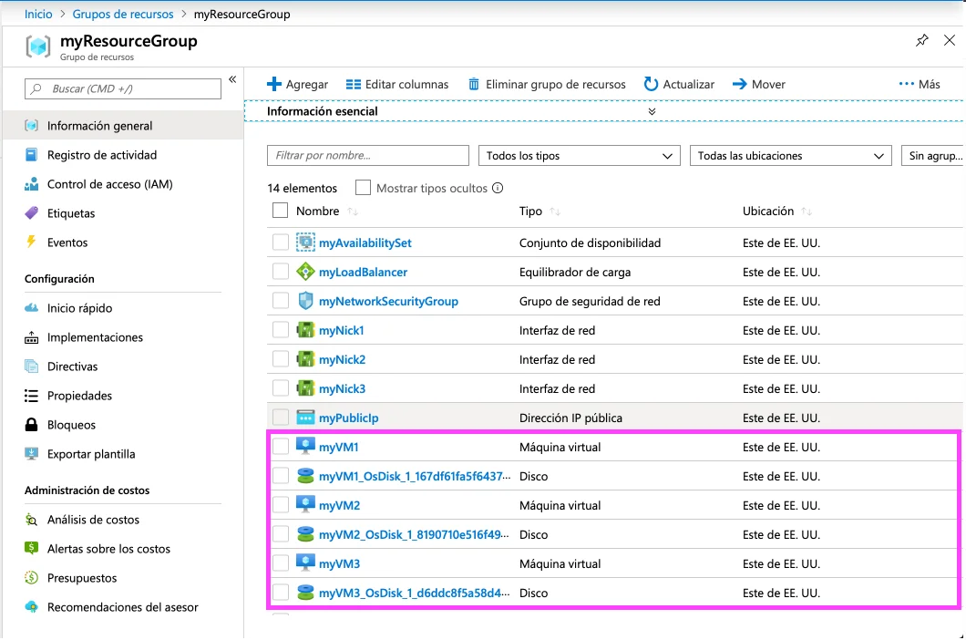966x640 pixels.
Task: Click the myVM3 virtual machine icon
Action: (305, 563)
